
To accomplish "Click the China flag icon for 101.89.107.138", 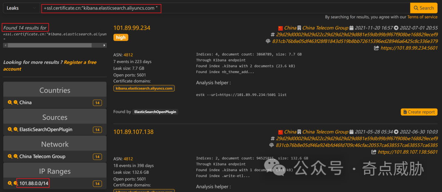I will point(280,132).
